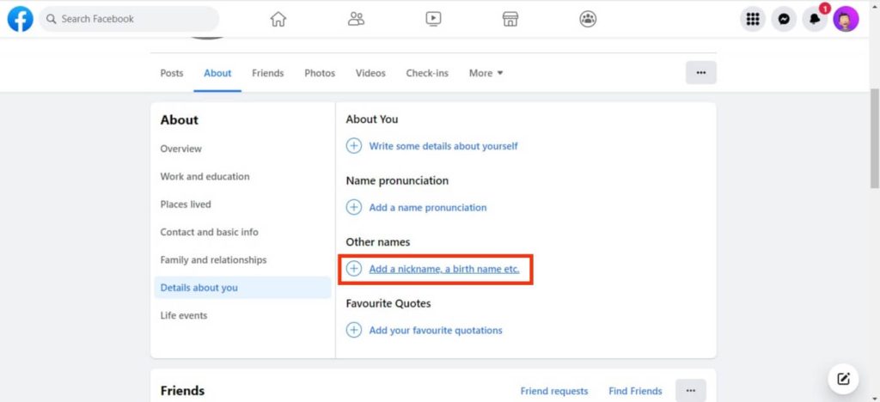
Task: Switch to the Posts tab
Action: [172, 73]
